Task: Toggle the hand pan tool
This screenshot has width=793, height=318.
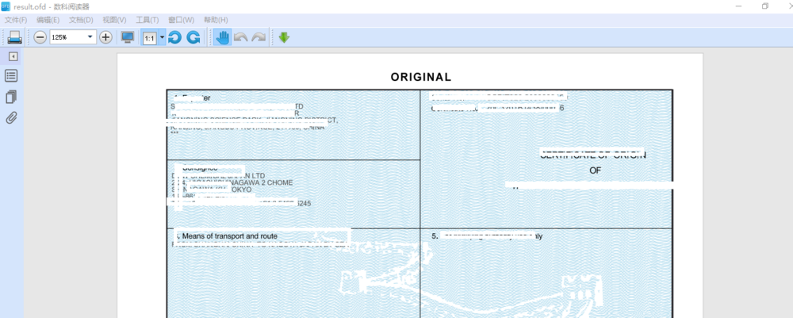Action: (x=222, y=37)
